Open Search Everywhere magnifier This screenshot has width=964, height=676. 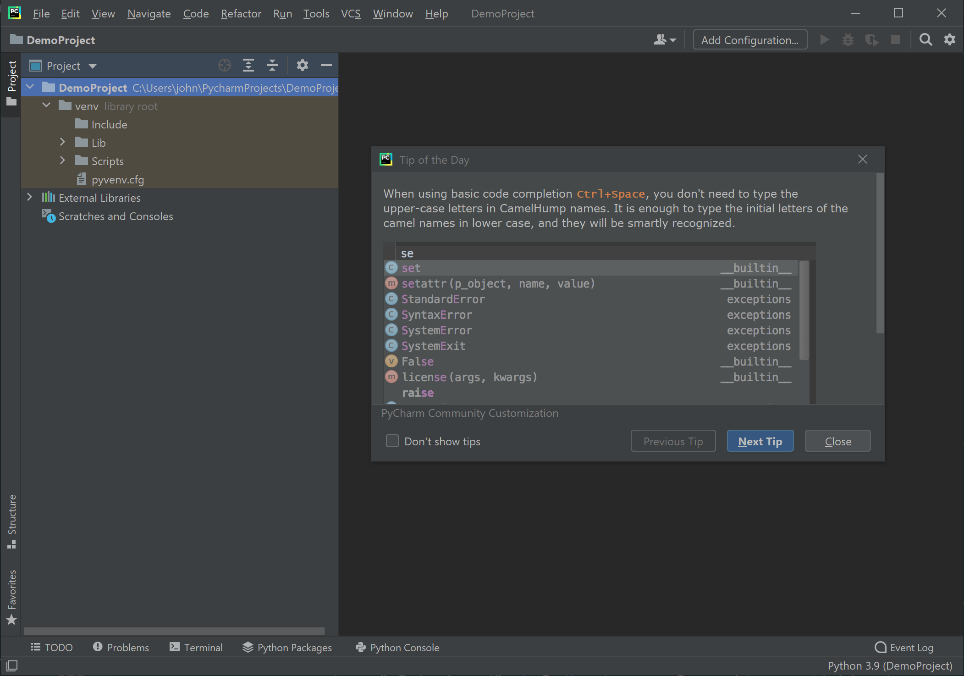[926, 40]
